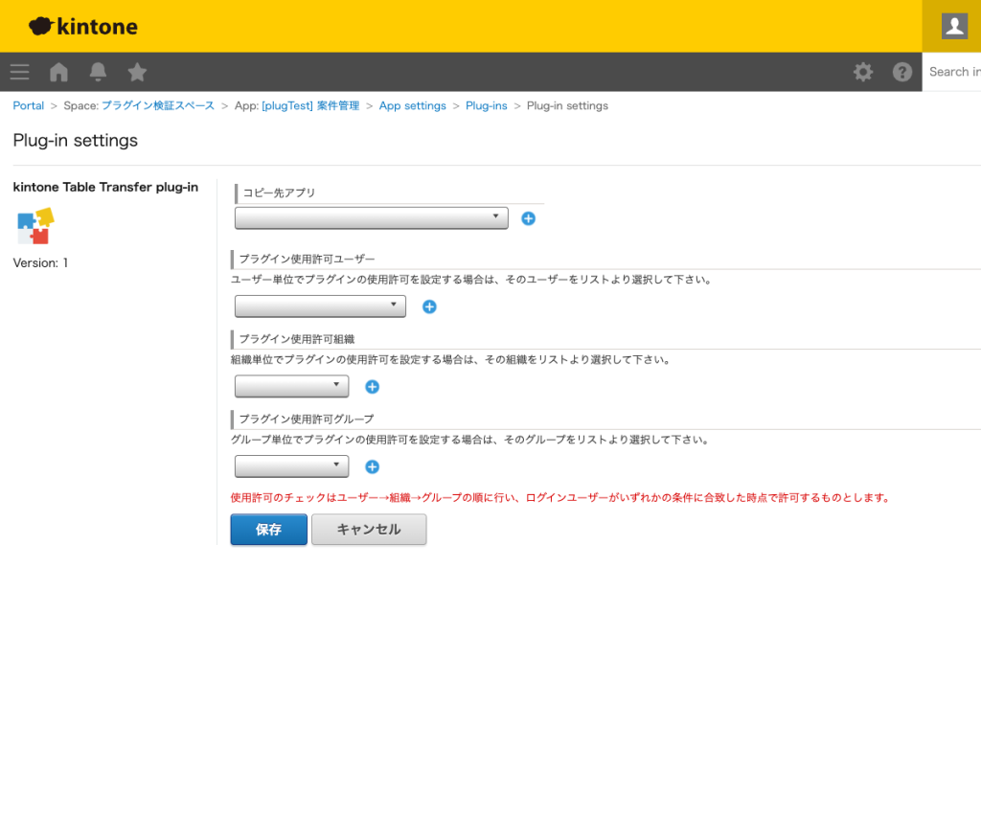Image resolution: width=981 pixels, height=817 pixels.
Task: Click the kintone home icon
Action: pyautogui.click(x=57, y=72)
